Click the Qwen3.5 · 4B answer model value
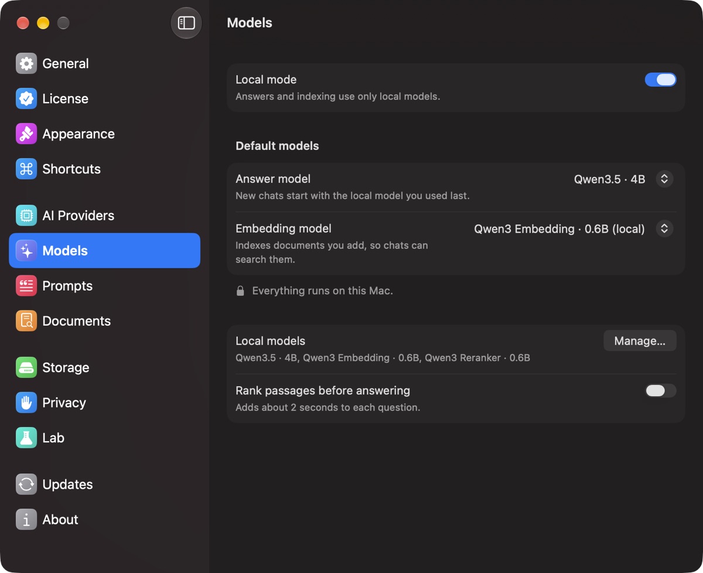The height and width of the screenshot is (573, 703). tap(609, 179)
